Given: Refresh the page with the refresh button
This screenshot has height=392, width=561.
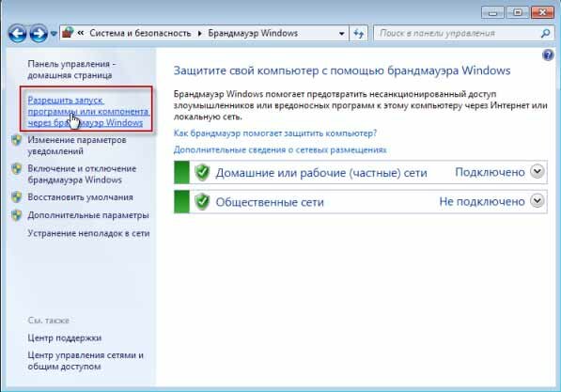Looking at the screenshot, I should (358, 34).
